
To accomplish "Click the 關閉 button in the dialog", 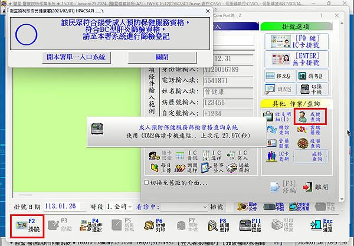I will pyautogui.click(x=162, y=57).
